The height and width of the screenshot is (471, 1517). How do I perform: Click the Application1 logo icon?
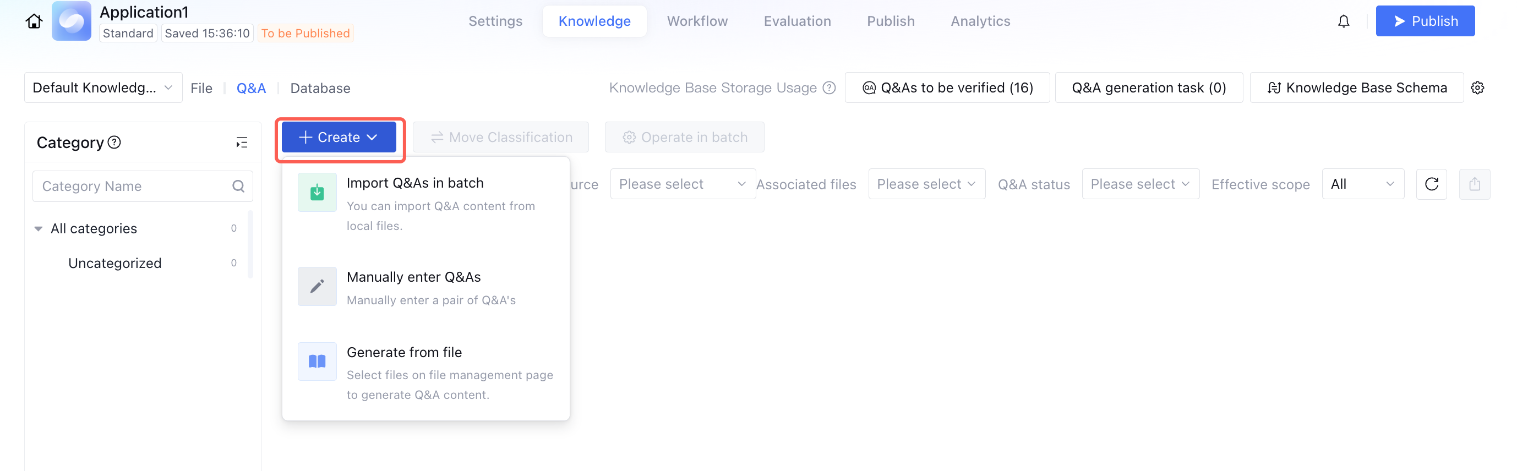click(71, 21)
